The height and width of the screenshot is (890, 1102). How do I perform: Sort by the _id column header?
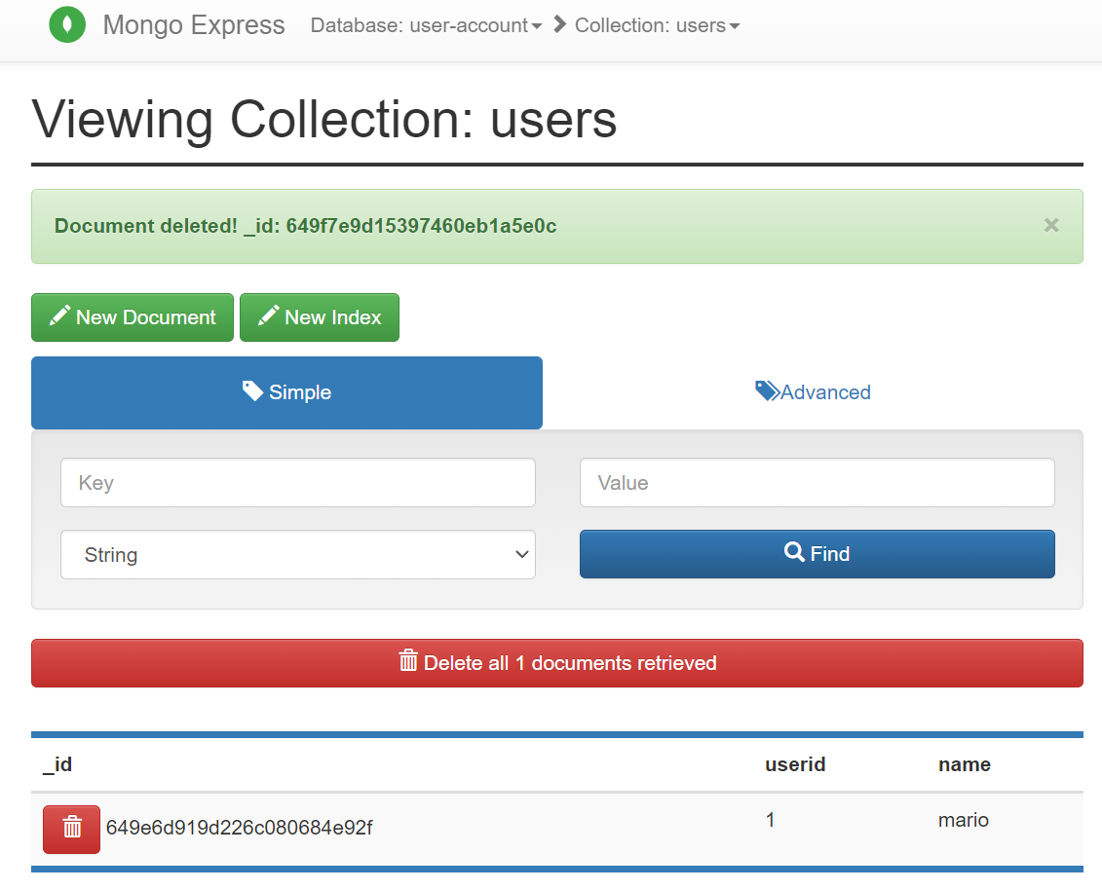click(x=57, y=764)
